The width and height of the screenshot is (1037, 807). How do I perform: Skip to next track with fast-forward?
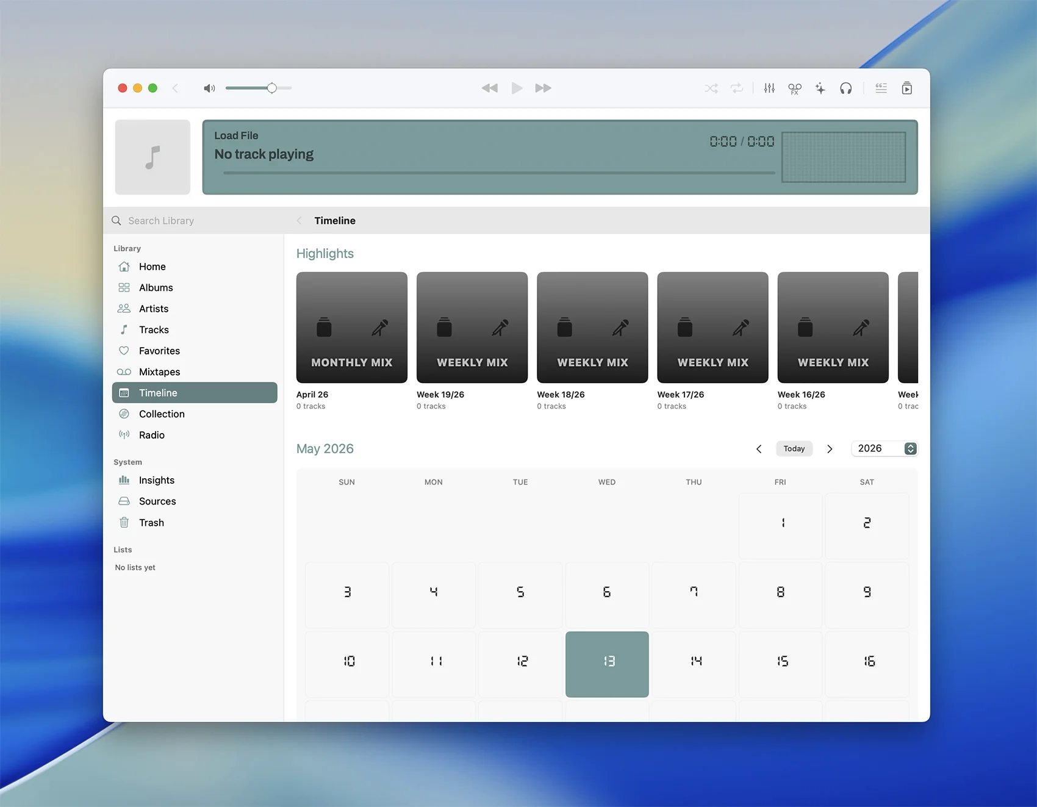click(x=543, y=88)
